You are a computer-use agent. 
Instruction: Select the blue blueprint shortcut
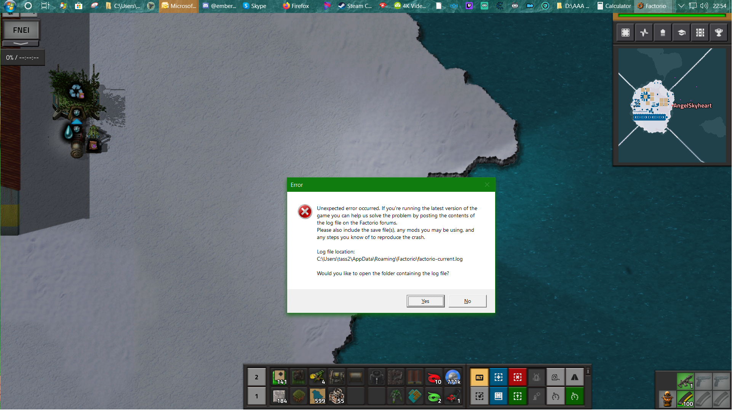pos(499,396)
